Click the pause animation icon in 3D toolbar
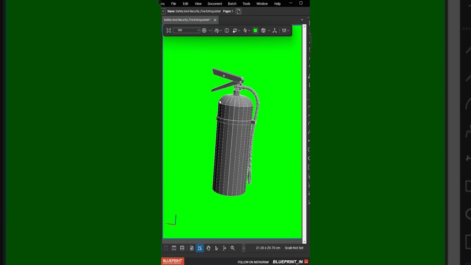 pos(204,31)
